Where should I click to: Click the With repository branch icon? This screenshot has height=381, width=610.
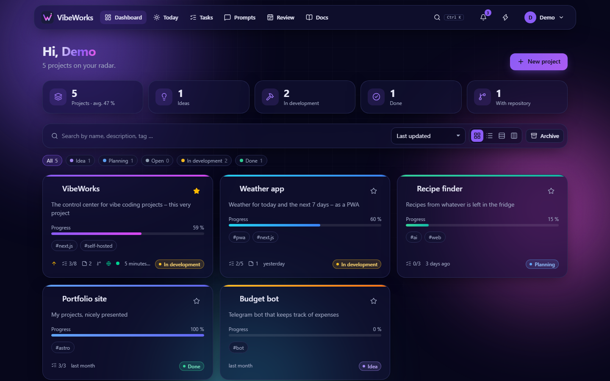482,97
